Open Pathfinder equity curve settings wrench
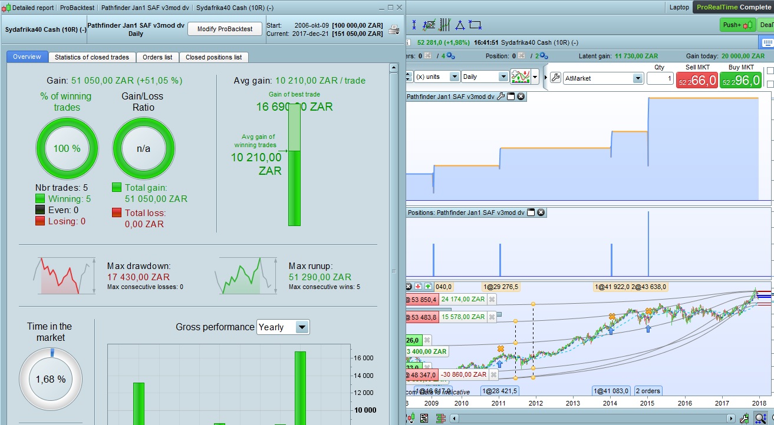The height and width of the screenshot is (425, 774). pyautogui.click(x=501, y=97)
